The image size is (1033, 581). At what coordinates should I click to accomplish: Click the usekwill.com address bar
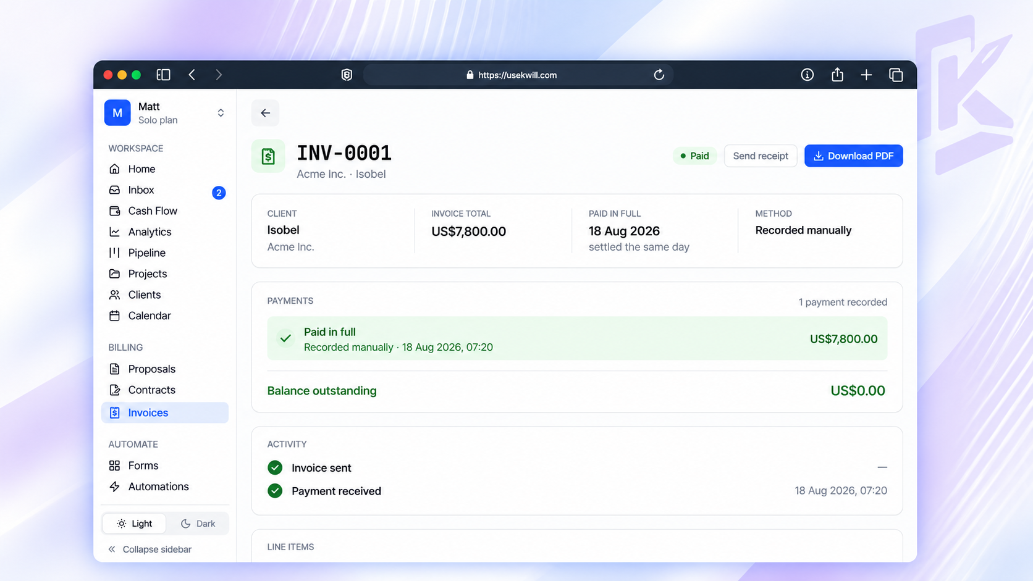[518, 75]
